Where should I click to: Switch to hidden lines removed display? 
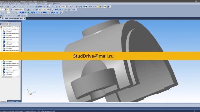pos(79,7)
